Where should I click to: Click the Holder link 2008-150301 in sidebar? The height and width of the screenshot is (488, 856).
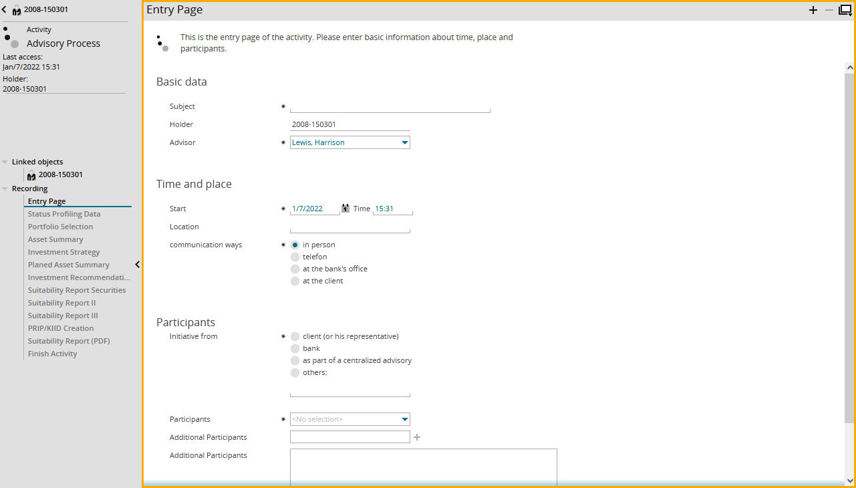(x=25, y=89)
